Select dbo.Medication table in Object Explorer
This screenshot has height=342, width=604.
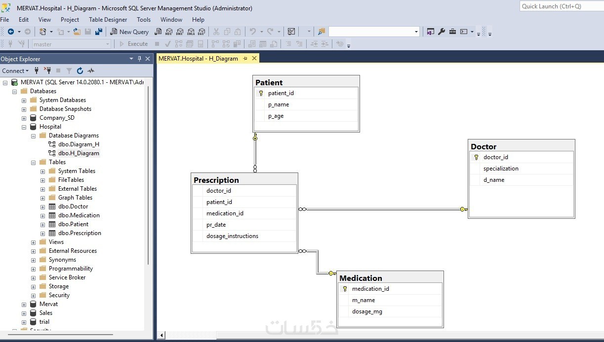tap(79, 215)
